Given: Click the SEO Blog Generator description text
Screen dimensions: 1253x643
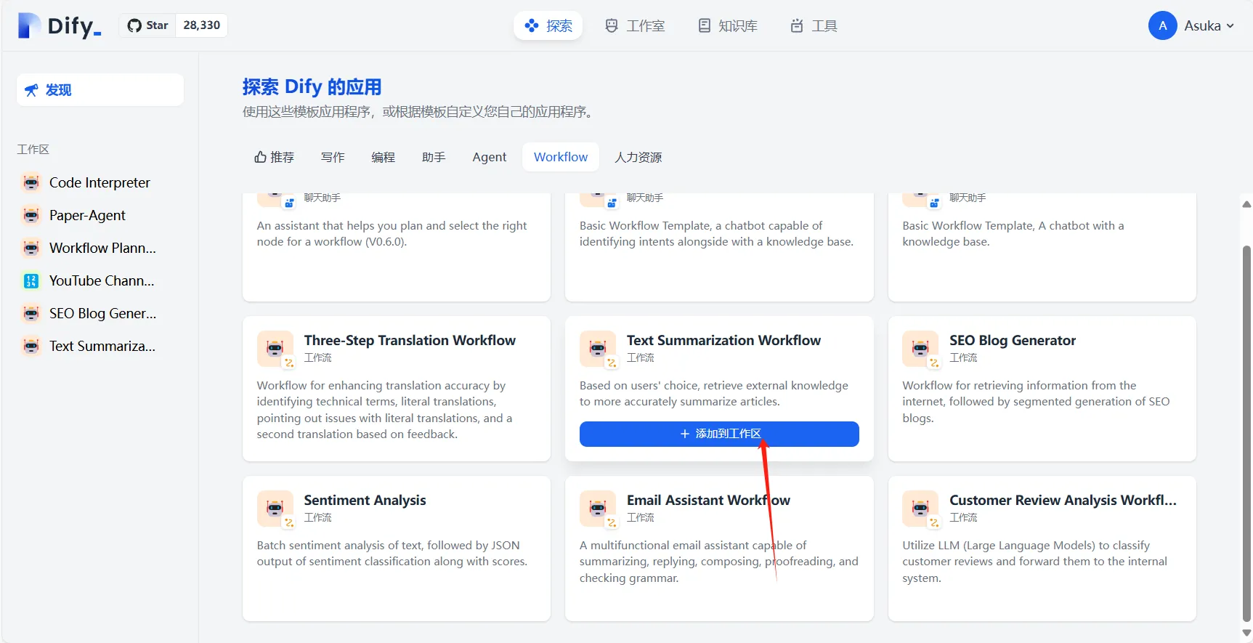Looking at the screenshot, I should pos(1036,402).
